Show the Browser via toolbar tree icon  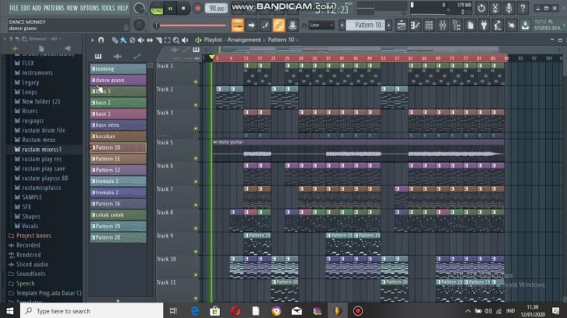pyautogui.click(x=457, y=26)
